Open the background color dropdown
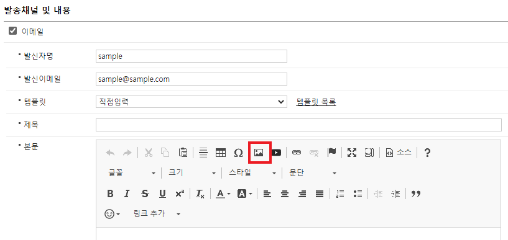 (x=244, y=194)
